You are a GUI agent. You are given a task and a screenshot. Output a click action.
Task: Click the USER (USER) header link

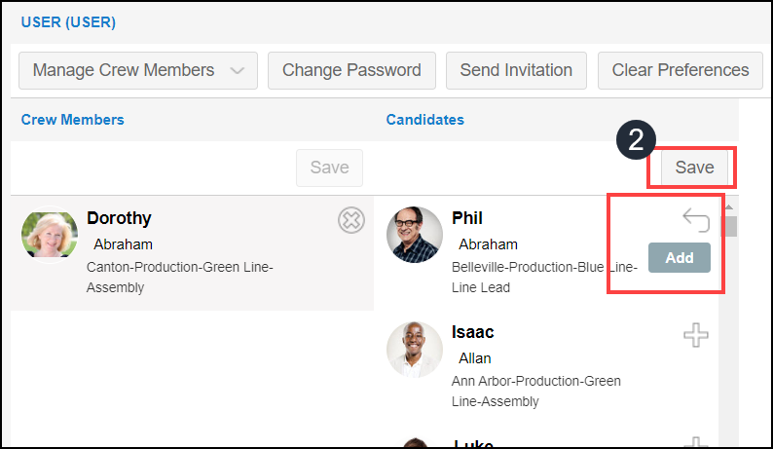tap(68, 22)
